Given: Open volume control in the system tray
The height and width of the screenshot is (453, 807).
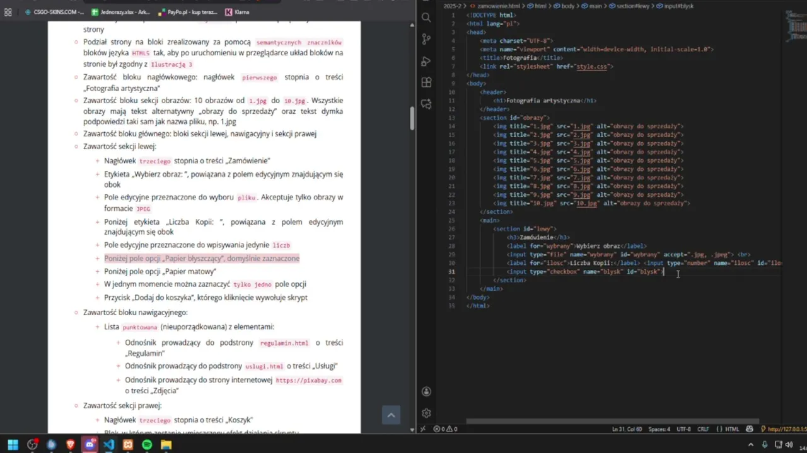Looking at the screenshot, I should pos(790,445).
